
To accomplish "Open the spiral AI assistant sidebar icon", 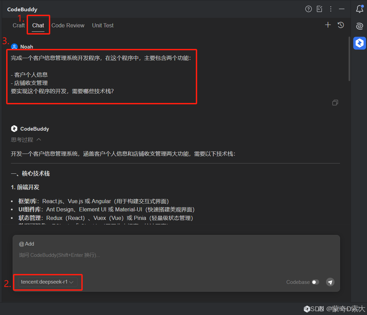I will [359, 26].
